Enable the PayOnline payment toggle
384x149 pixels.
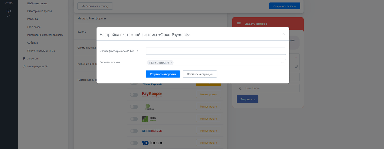134,107
